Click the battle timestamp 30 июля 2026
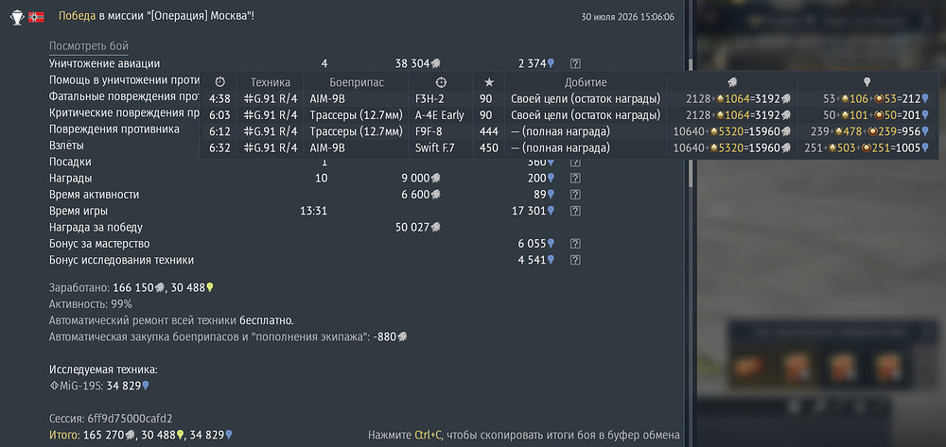Viewport: 946px width, 447px height. click(628, 17)
